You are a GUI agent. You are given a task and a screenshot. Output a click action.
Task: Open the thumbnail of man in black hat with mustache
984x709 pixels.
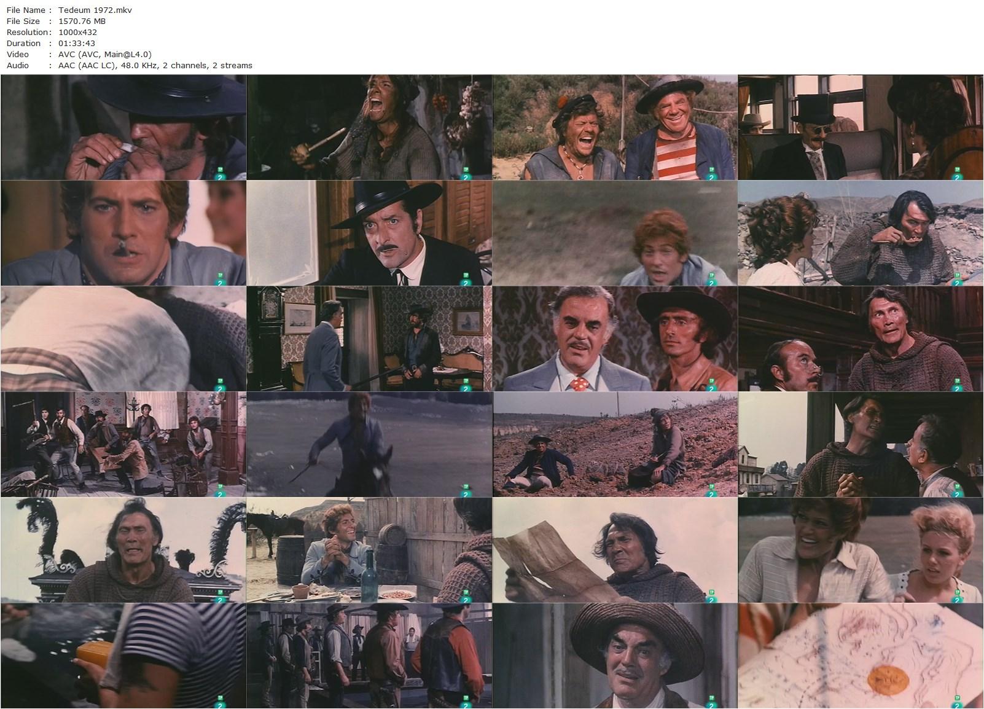coord(369,233)
